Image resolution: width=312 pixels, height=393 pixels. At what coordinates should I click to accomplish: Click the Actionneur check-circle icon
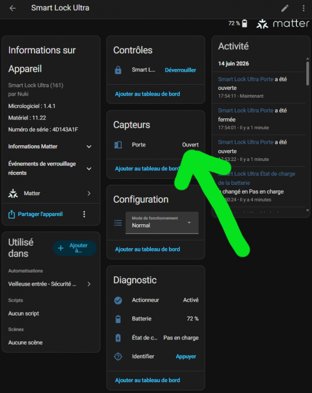click(x=118, y=300)
